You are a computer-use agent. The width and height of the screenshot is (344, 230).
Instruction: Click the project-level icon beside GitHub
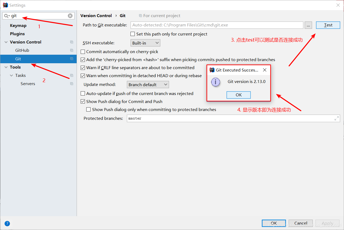click(x=72, y=50)
